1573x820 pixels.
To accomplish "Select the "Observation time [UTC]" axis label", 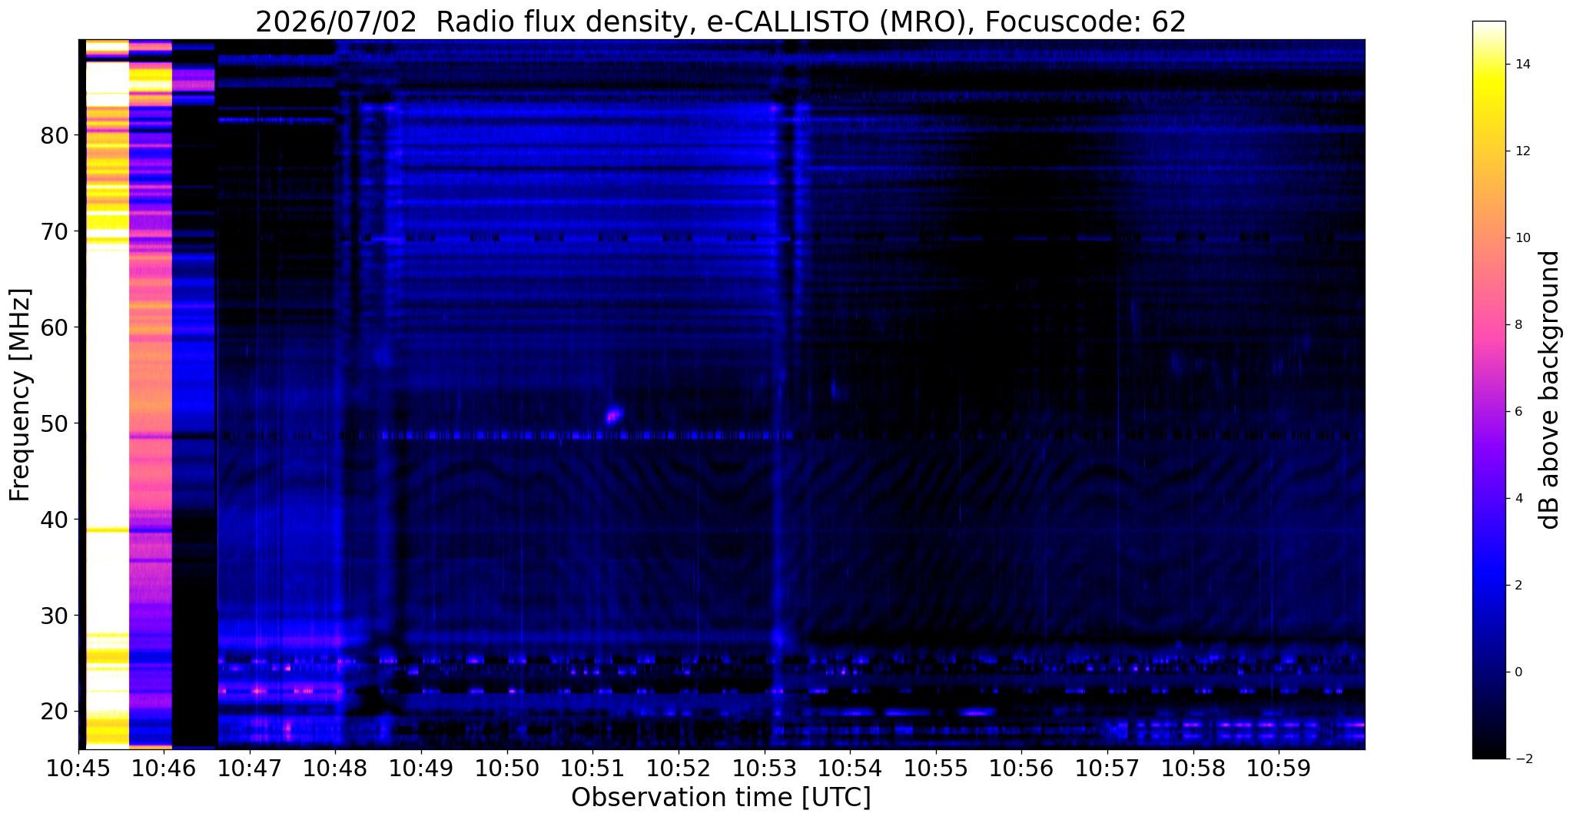I will (721, 798).
